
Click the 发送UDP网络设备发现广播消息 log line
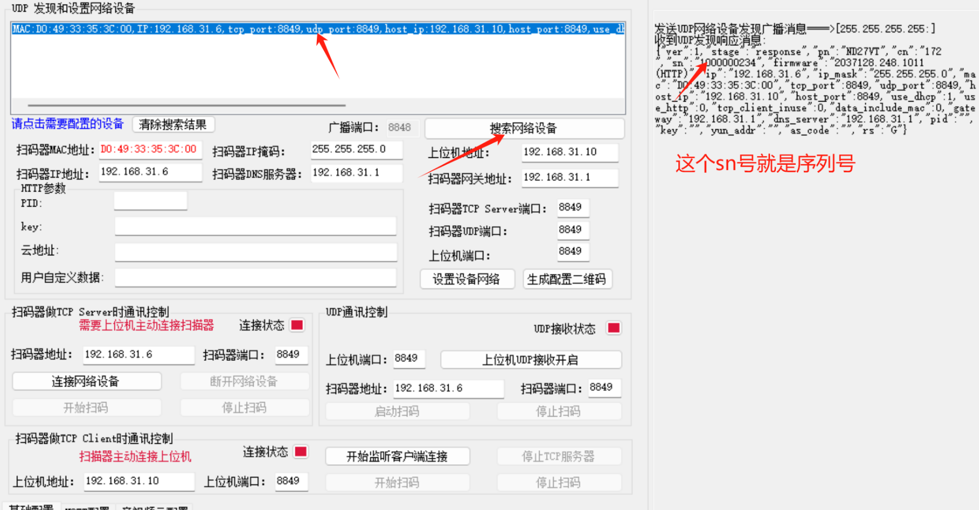pyautogui.click(x=795, y=29)
